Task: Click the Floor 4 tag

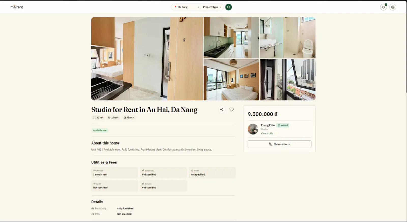Action: [x=129, y=118]
